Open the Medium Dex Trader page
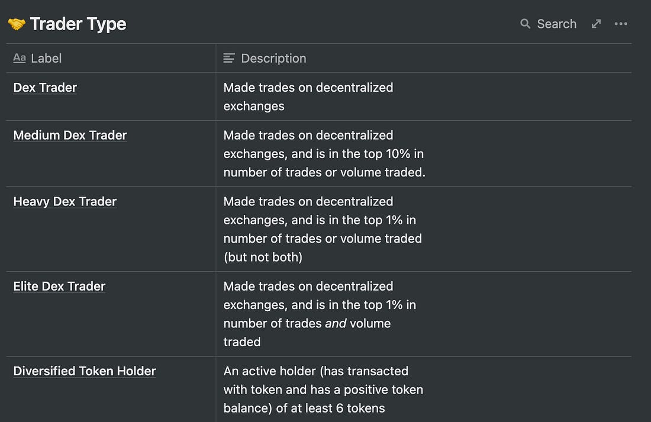This screenshot has width=651, height=422. [70, 136]
